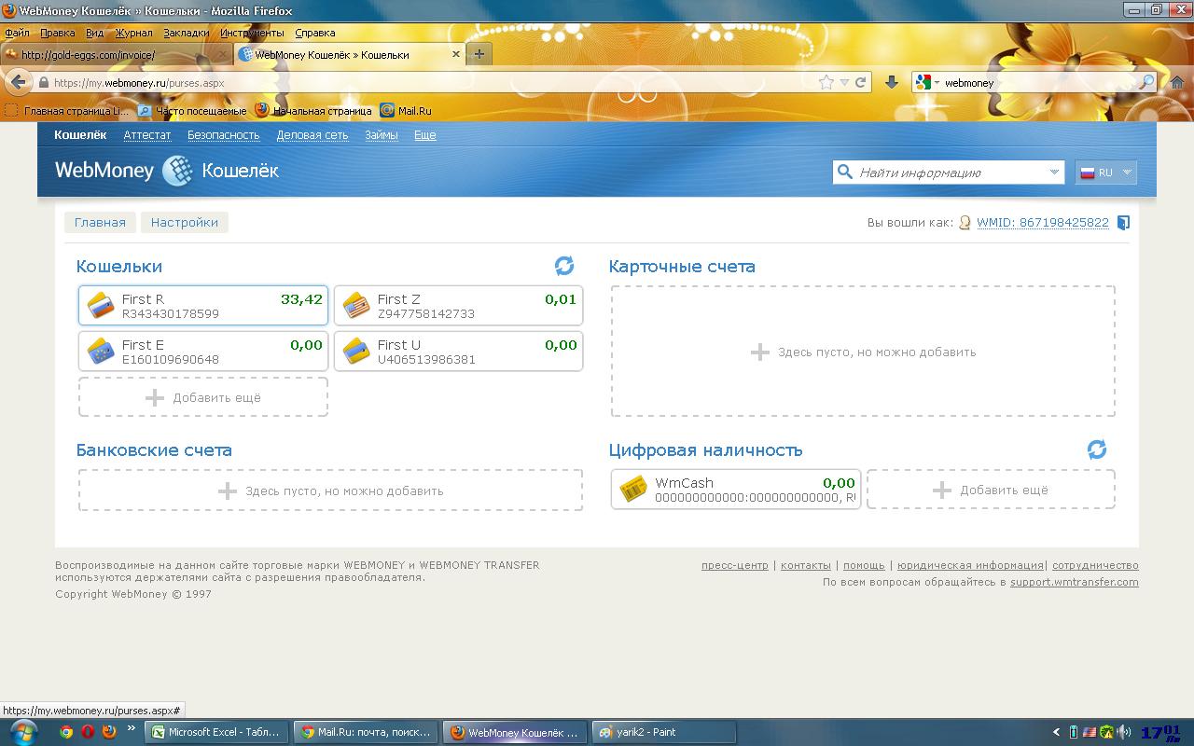
Task: Click the WMID: 867198425822 link
Action: click(x=1043, y=223)
